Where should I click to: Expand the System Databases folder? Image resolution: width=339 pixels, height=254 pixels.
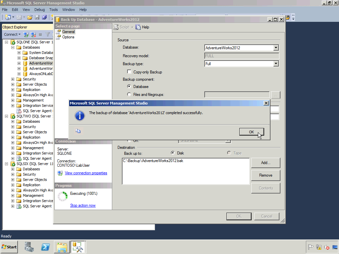pos(19,53)
